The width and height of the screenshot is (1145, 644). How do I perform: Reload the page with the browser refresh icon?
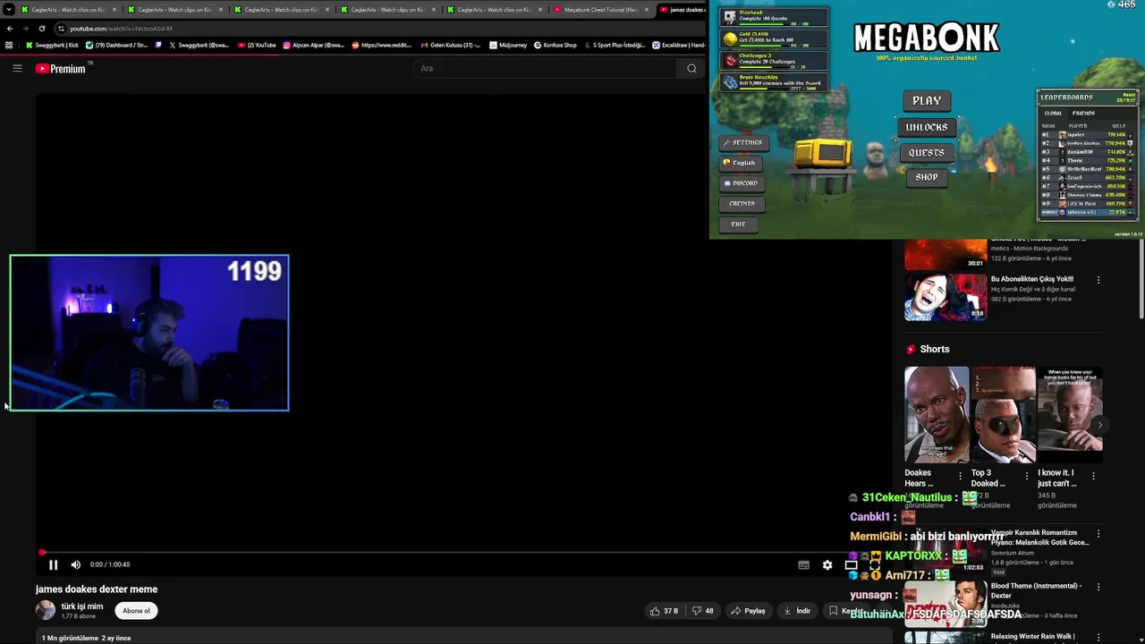pyautogui.click(x=41, y=29)
